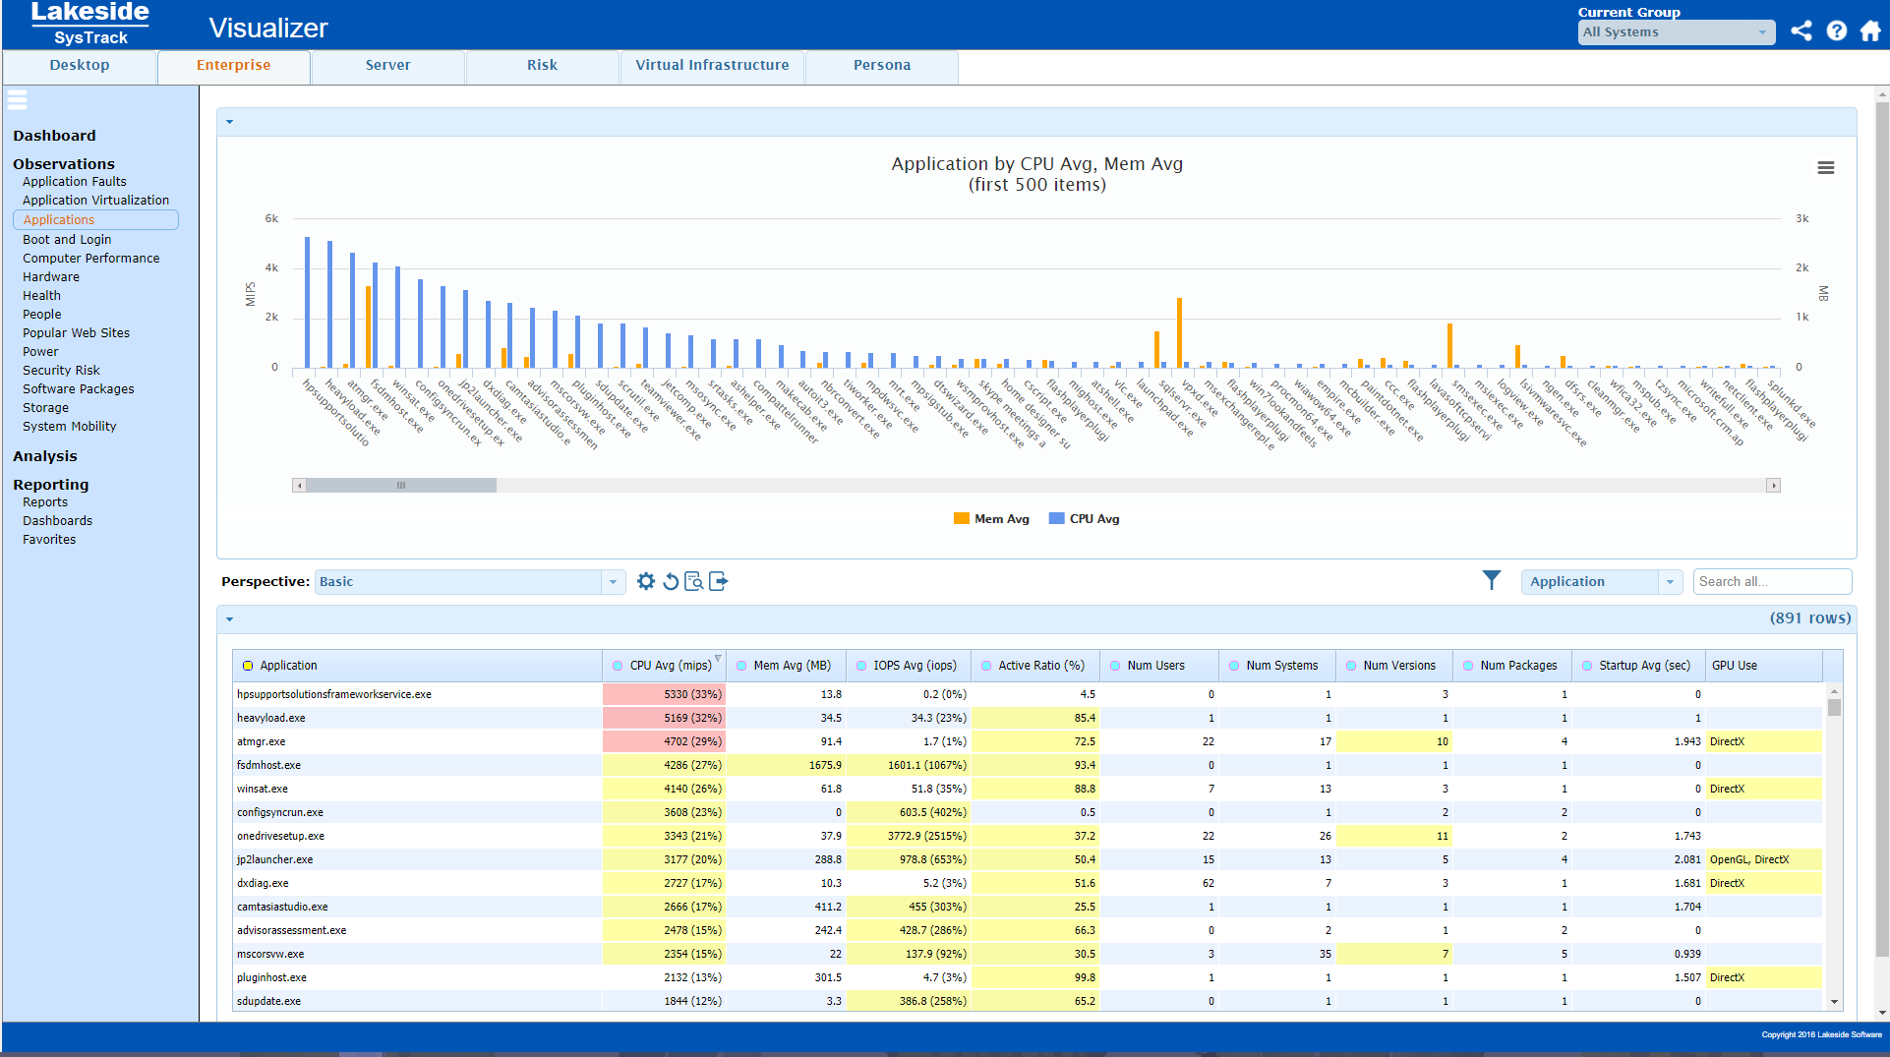The width and height of the screenshot is (1890, 1057).
Task: Open the chart options menu icon
Action: point(1825,168)
